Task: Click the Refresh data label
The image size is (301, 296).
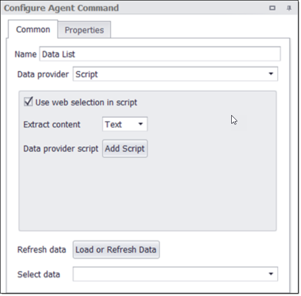Action: [42, 250]
